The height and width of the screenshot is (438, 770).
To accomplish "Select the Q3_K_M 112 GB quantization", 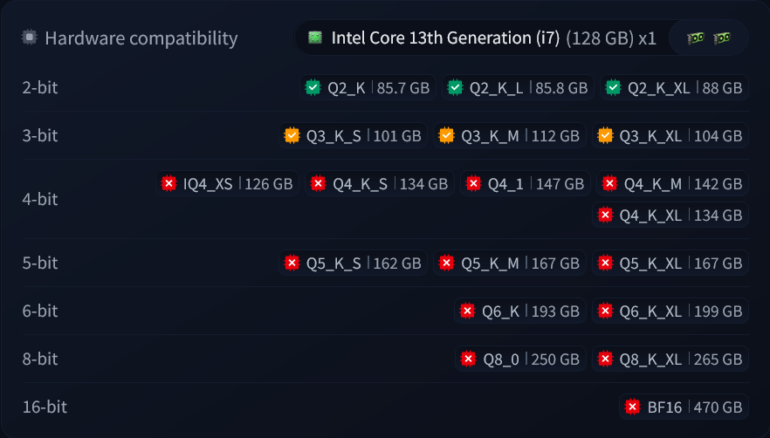I will pos(509,135).
